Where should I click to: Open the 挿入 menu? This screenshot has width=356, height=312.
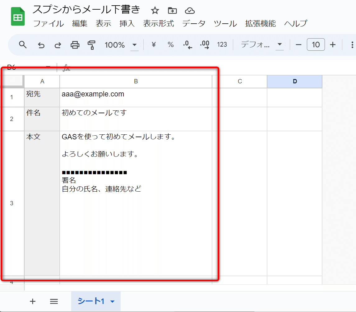coord(127,23)
